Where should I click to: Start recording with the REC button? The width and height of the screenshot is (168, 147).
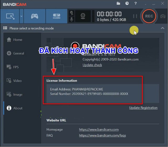149,16
